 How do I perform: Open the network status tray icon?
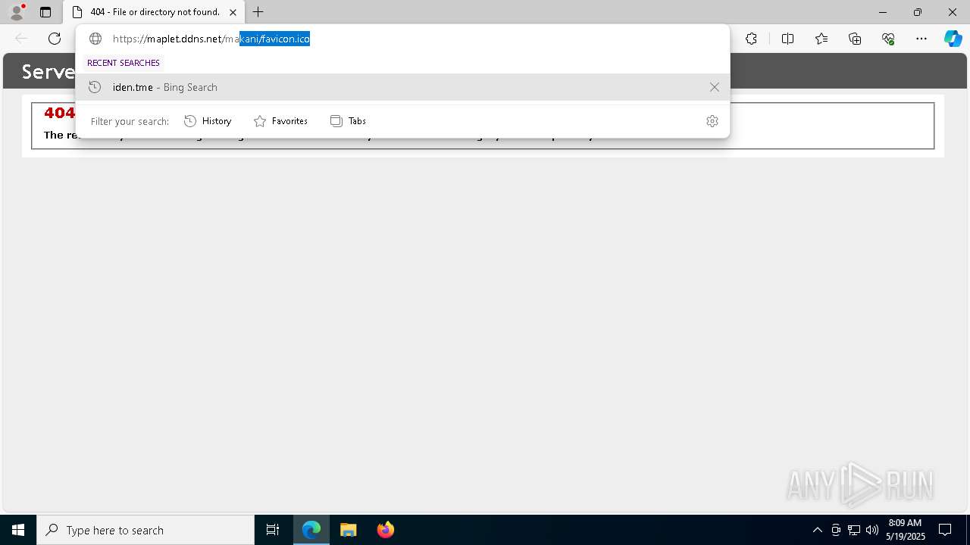(x=854, y=530)
